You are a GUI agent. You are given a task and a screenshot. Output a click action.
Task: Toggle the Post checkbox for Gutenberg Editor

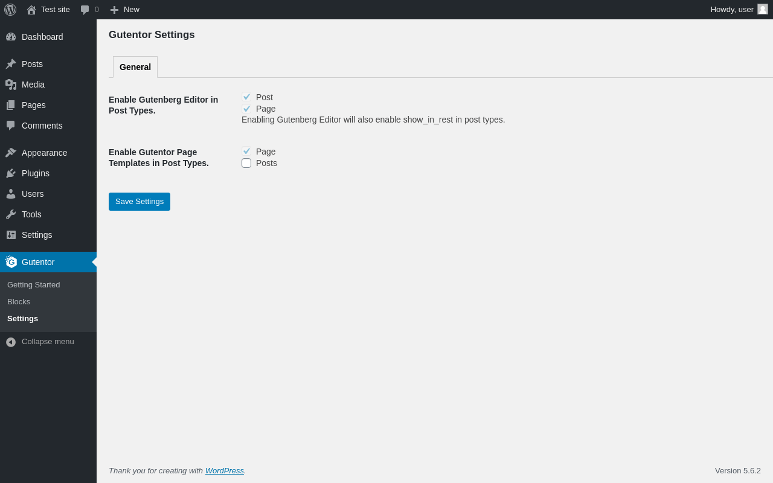(x=246, y=97)
